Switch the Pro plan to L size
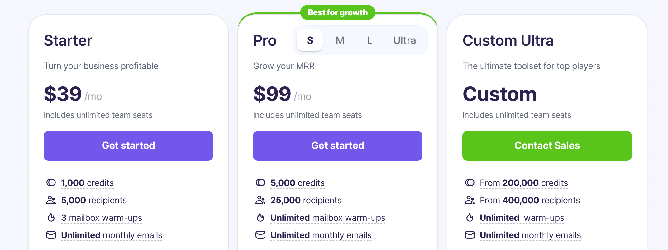The image size is (668, 250). [x=370, y=40]
